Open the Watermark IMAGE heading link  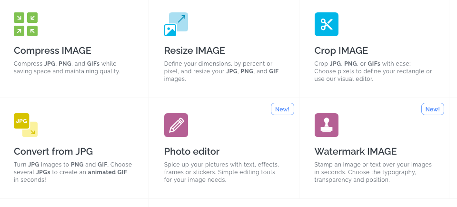(x=355, y=152)
